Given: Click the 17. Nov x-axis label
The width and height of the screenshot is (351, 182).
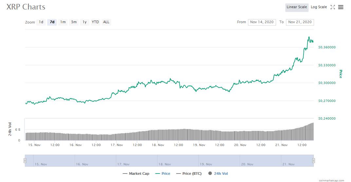Looking at the screenshot, I should point(117,145).
